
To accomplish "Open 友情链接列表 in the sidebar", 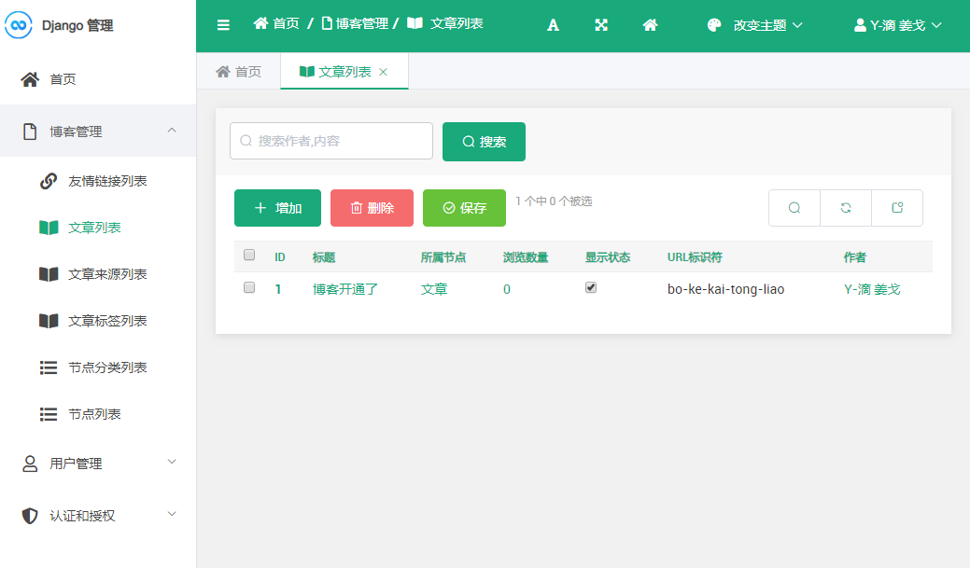I will pyautogui.click(x=107, y=181).
